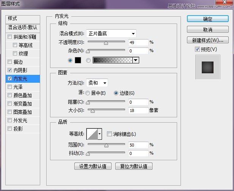Click the 等高线 contour thumbnail
Screen dimensions: 234x191
pyautogui.click(x=92, y=134)
